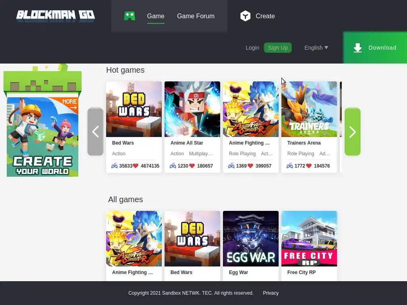
Task: Click the Action tag under Anime All Star
Action: (177, 154)
